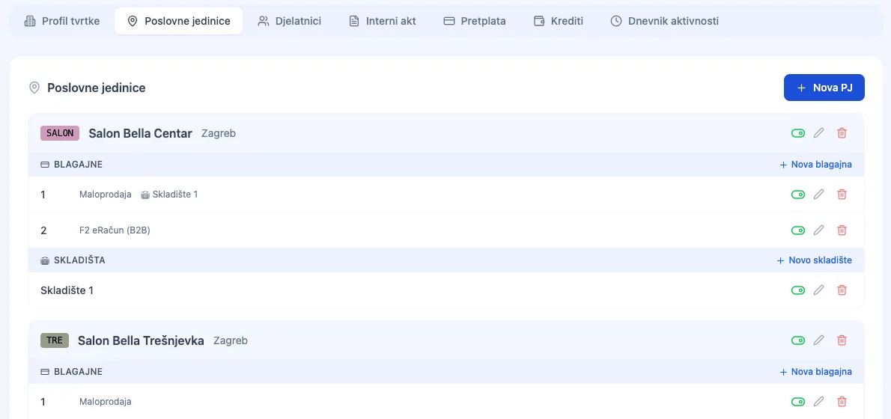Delete Salon Bella Trešnjevka business unit

click(842, 340)
